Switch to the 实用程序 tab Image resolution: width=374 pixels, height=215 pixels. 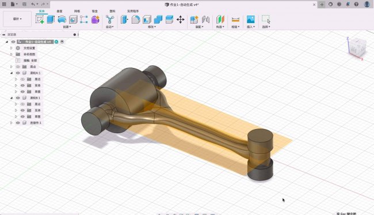pos(133,11)
